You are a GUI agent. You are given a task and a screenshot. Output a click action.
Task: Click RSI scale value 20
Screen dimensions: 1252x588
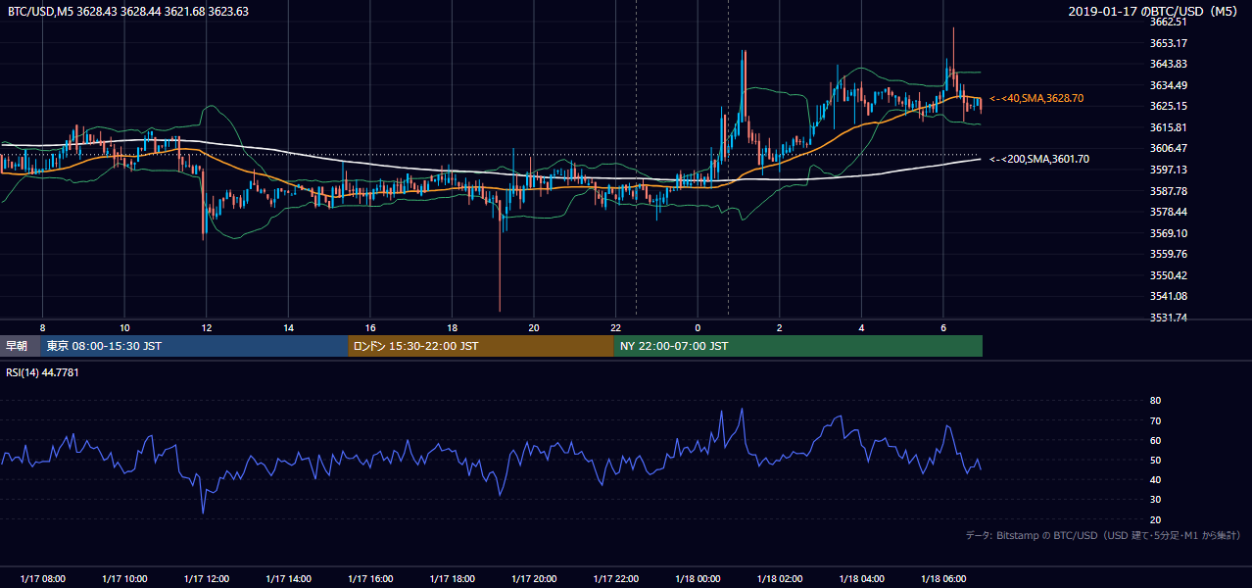click(1155, 519)
